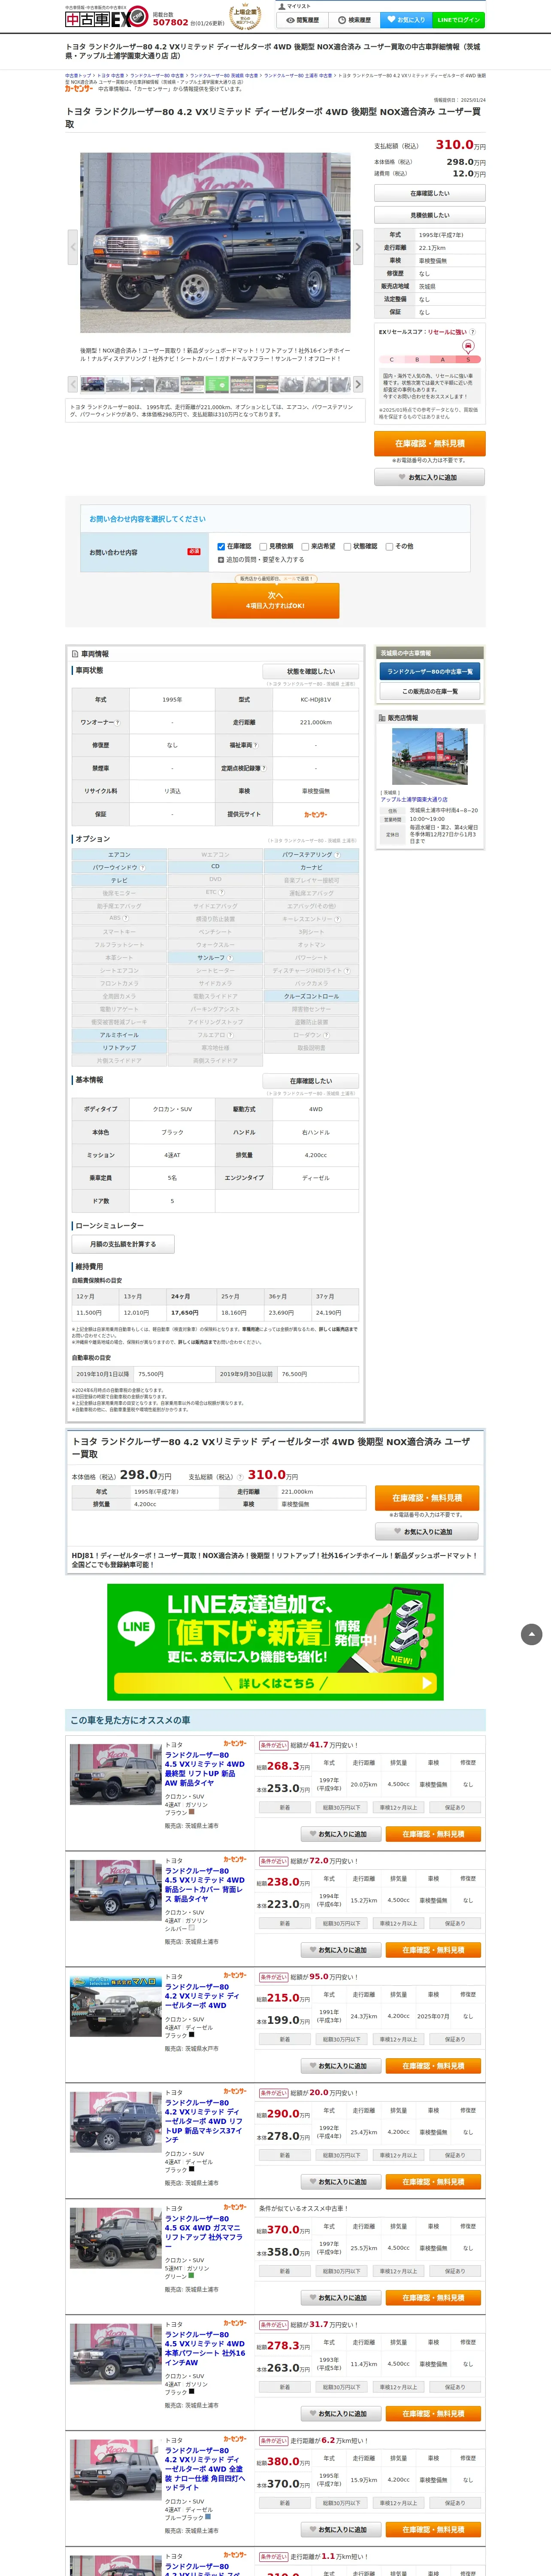Click LINEでログイン button
Viewport: 551px width, 2576px height.
(459, 20)
